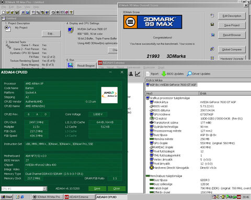Click the Hardware Upgrade button

pyautogui.click(x=232, y=58)
